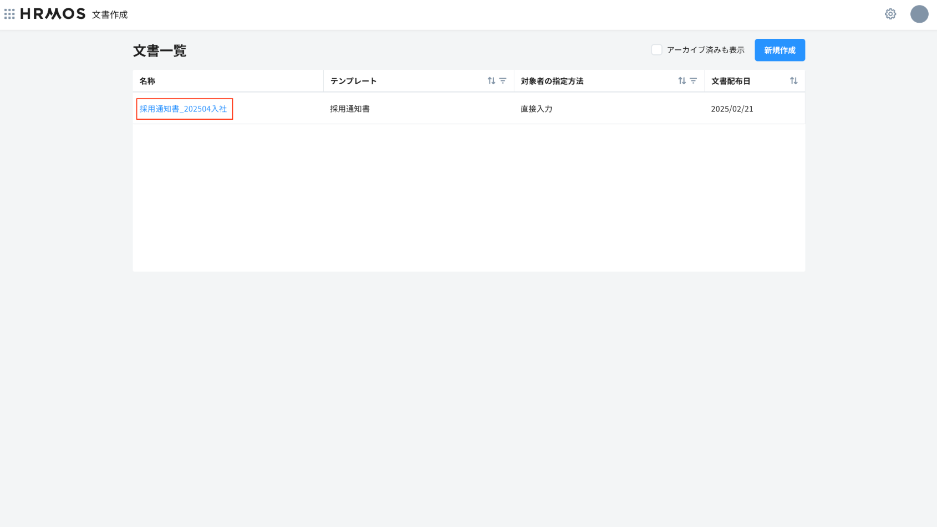Click the 文書一覧 page heading
Viewport: 937px width, 527px height.
(x=160, y=50)
